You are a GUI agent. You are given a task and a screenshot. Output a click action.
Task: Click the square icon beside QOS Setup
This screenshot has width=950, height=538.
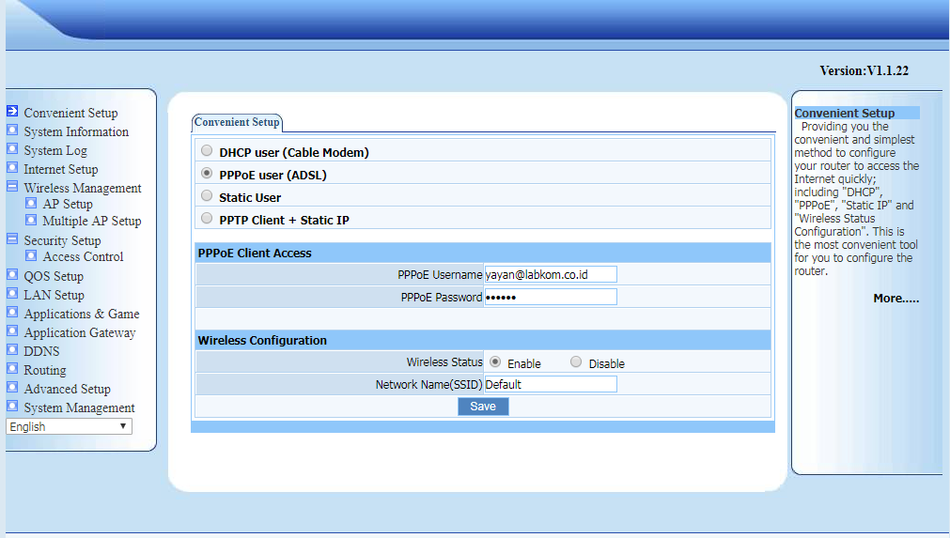12,275
